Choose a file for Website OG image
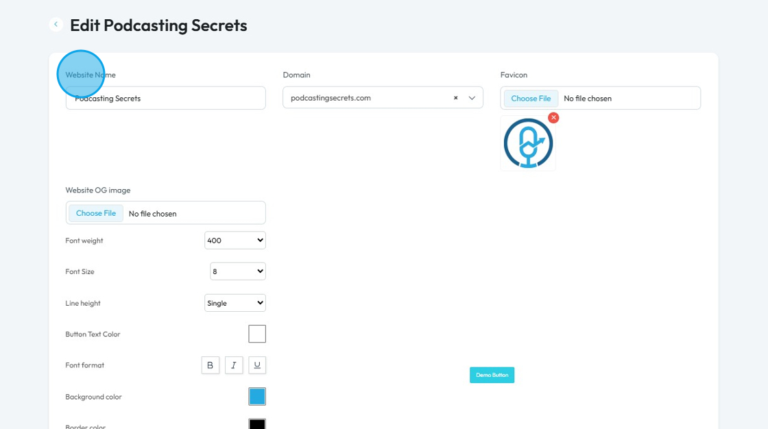This screenshot has width=768, height=429. coord(96,213)
